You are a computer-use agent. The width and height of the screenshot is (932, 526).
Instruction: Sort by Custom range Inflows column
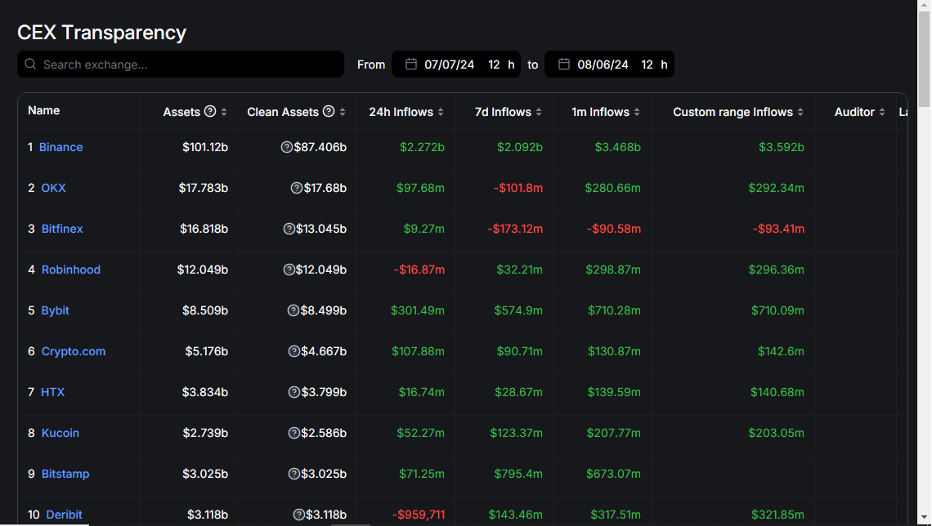(x=800, y=112)
